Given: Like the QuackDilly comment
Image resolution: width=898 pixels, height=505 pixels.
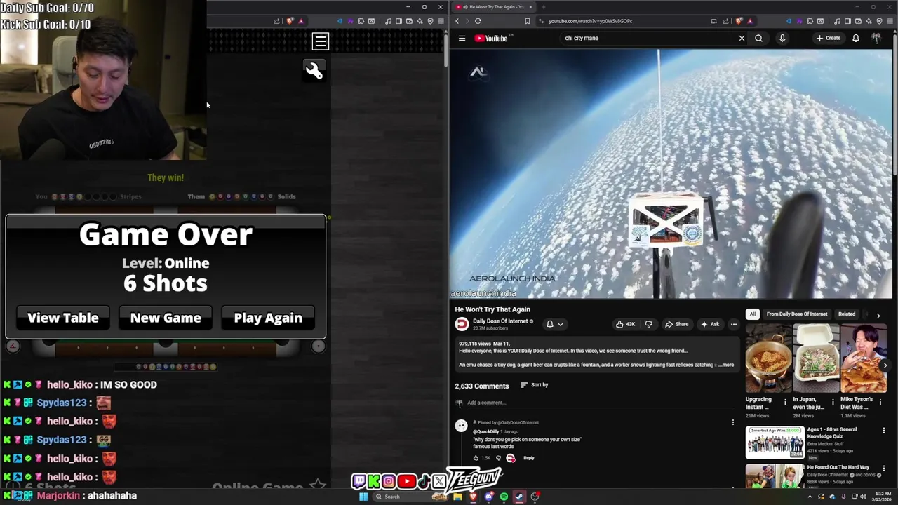Looking at the screenshot, I should click(x=476, y=458).
